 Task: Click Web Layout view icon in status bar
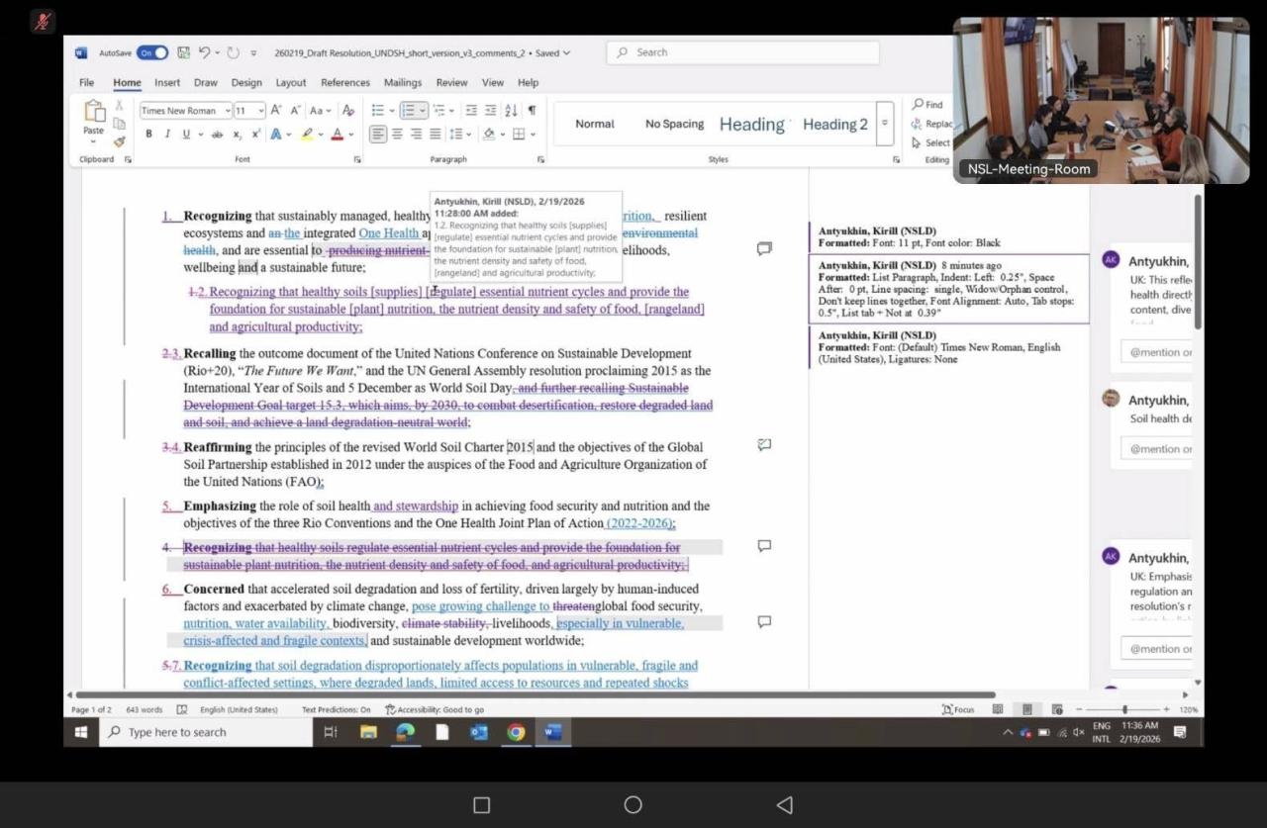point(1057,709)
